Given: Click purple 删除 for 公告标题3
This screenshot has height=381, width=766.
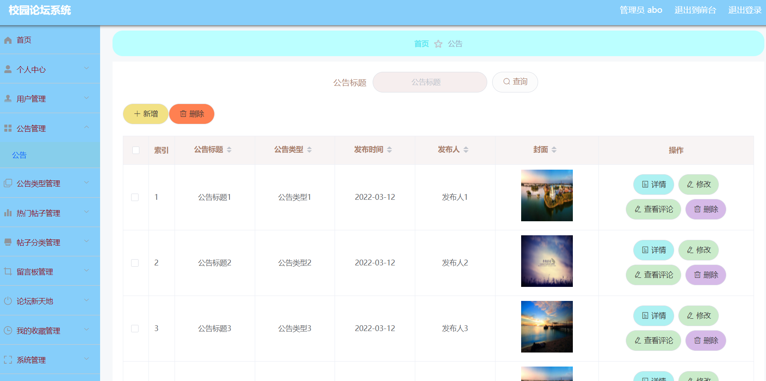Looking at the screenshot, I should (x=706, y=341).
